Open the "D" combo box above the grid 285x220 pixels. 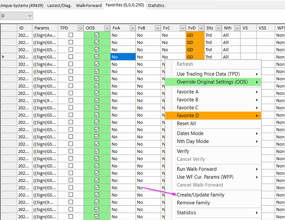point(30,16)
